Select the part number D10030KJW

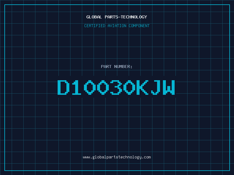116,87
